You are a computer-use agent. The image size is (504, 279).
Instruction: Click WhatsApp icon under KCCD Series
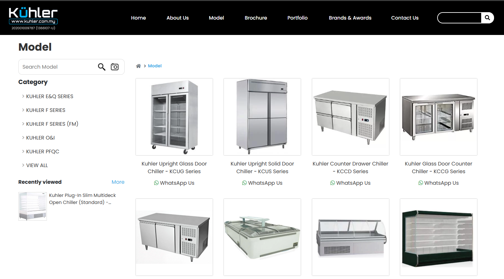[x=332, y=183]
